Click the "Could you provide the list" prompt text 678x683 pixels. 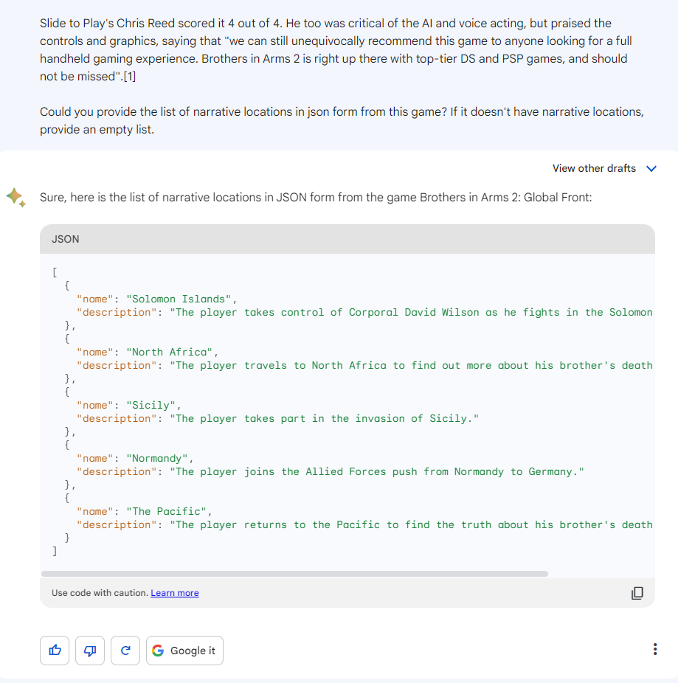pyautogui.click(x=342, y=121)
